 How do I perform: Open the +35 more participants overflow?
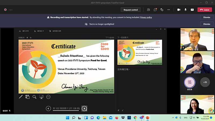(205, 82)
